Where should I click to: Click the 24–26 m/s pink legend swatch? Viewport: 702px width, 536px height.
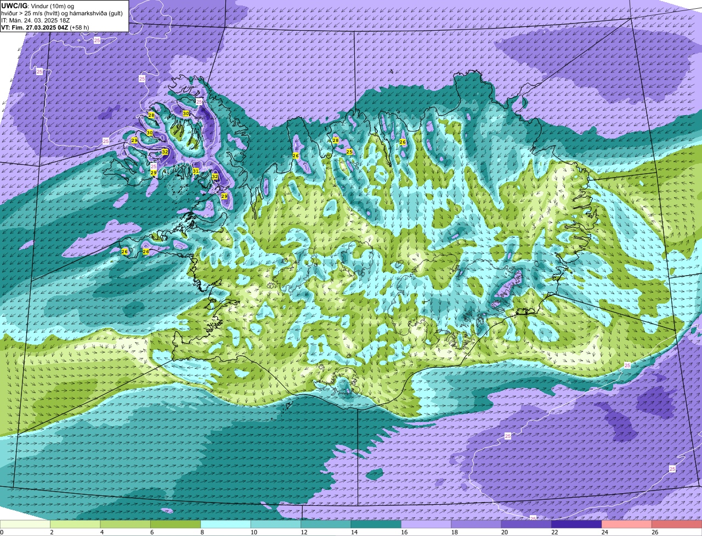(x=627, y=524)
